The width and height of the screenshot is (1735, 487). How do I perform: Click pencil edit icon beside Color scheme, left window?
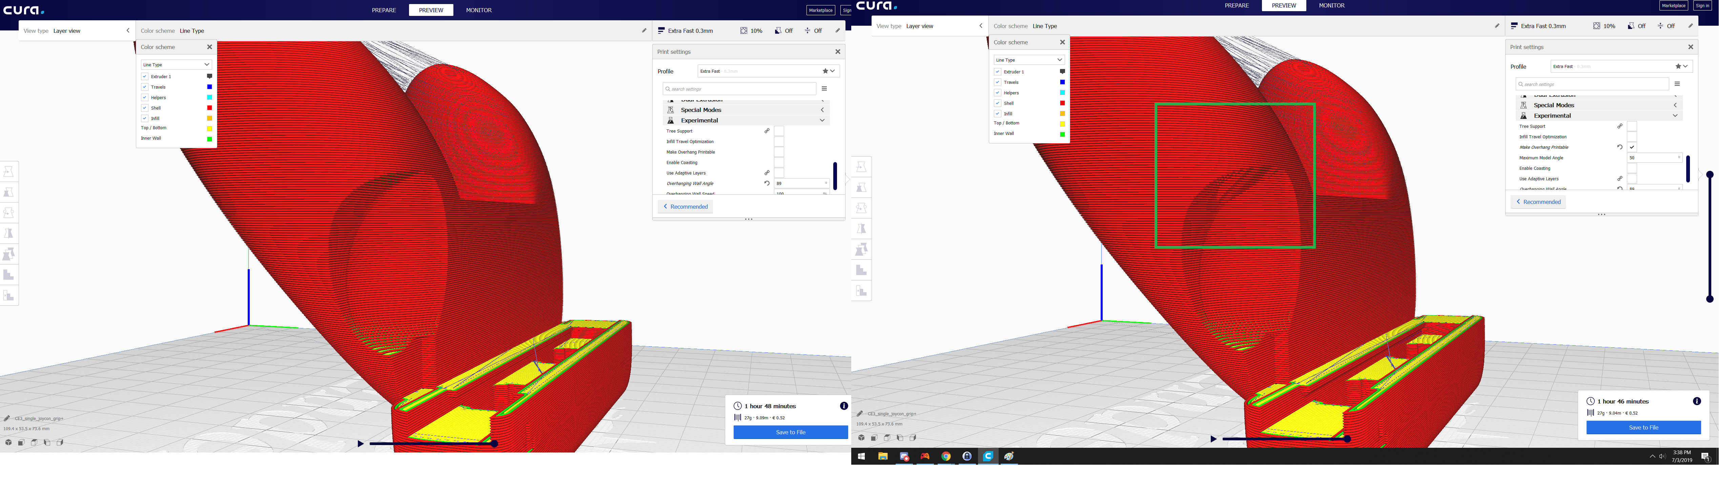click(644, 30)
